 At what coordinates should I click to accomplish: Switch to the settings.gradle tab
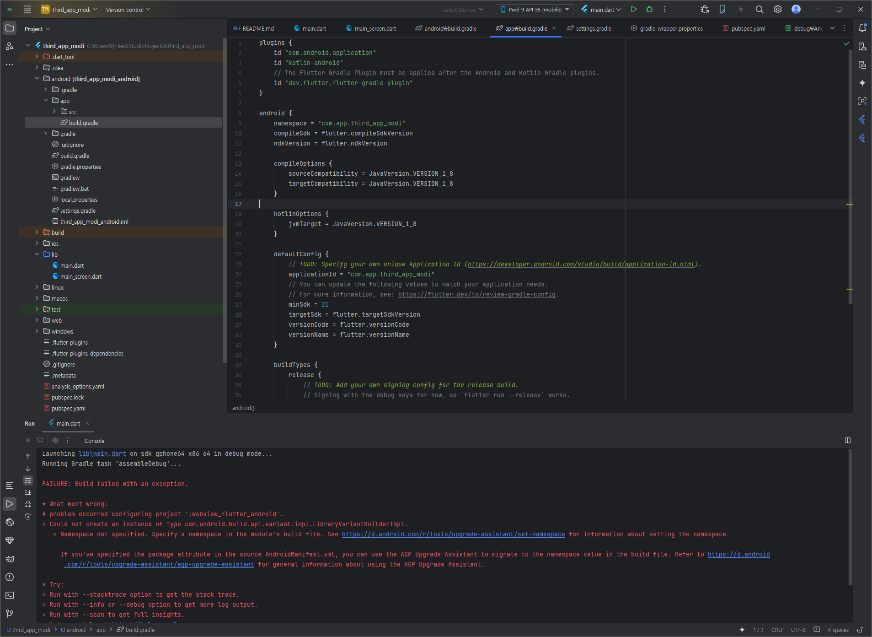pos(589,28)
